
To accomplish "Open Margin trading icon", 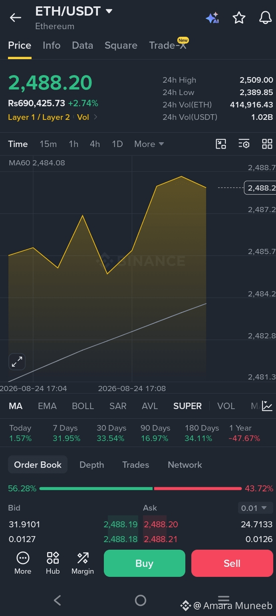I will 83,563.
